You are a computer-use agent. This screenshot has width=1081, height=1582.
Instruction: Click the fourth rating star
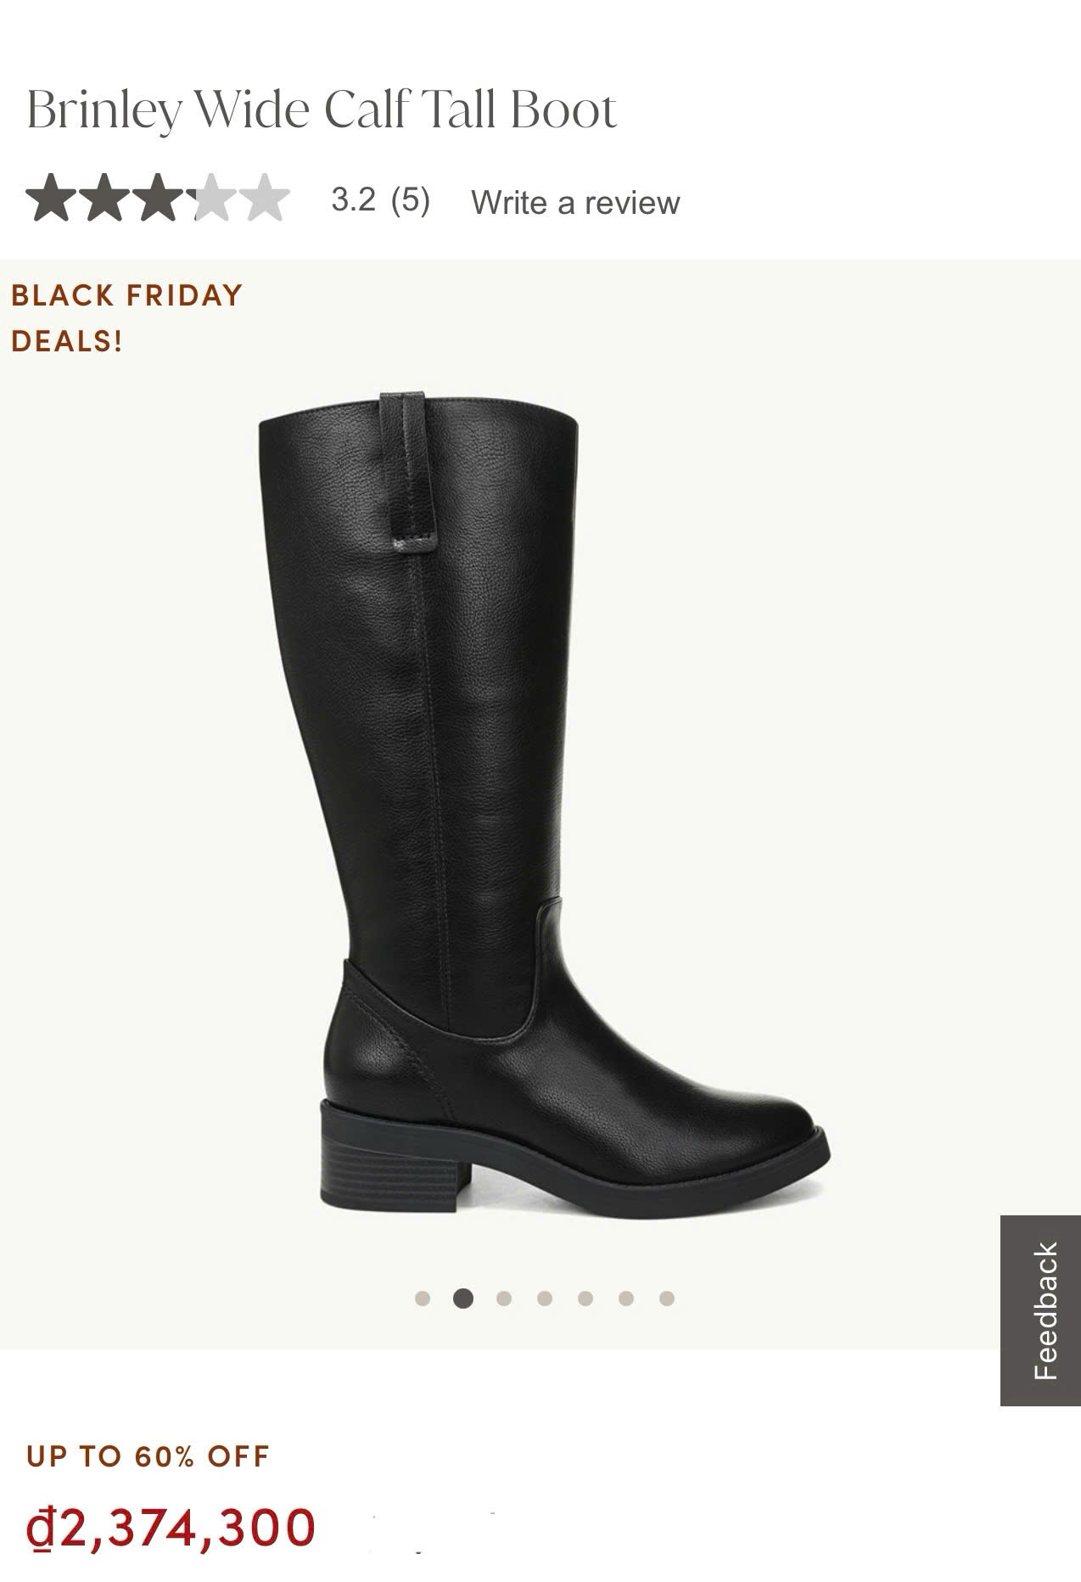210,198
